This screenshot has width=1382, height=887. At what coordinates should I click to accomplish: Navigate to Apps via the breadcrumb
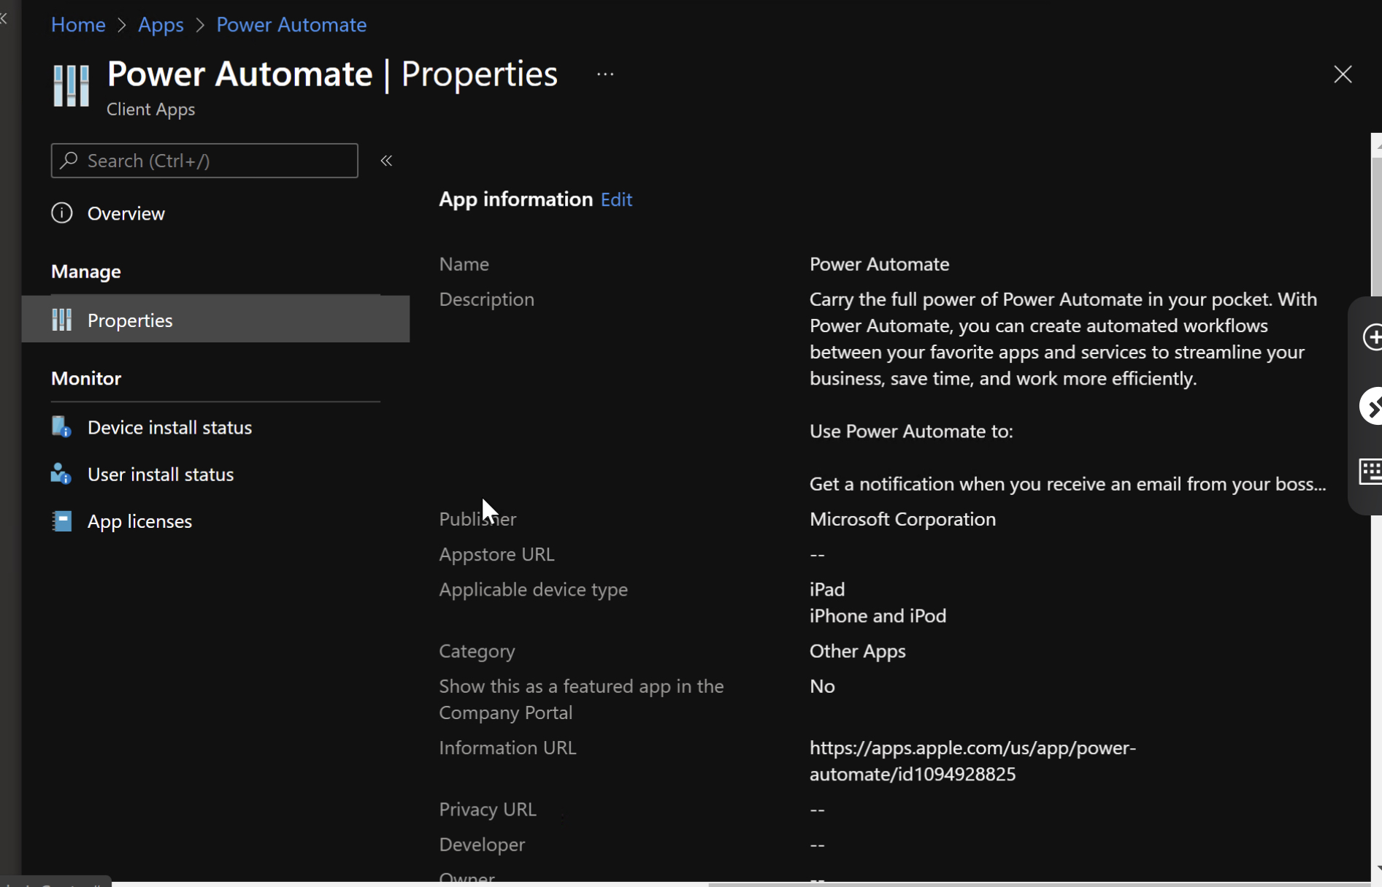[x=161, y=24]
